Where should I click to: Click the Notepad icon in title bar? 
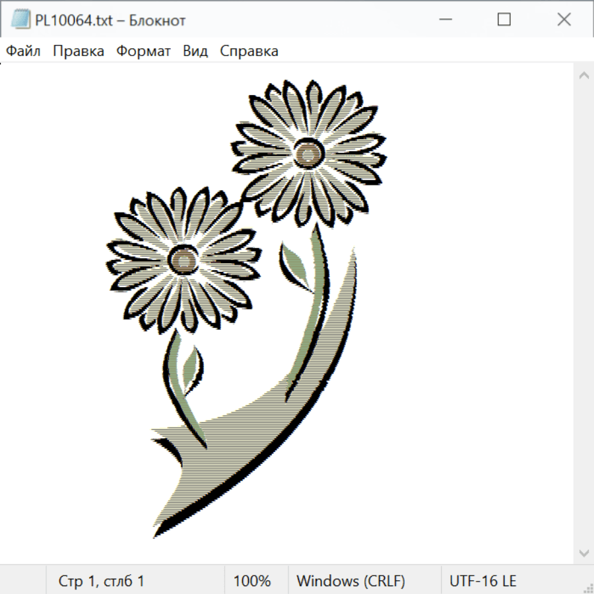[20, 20]
